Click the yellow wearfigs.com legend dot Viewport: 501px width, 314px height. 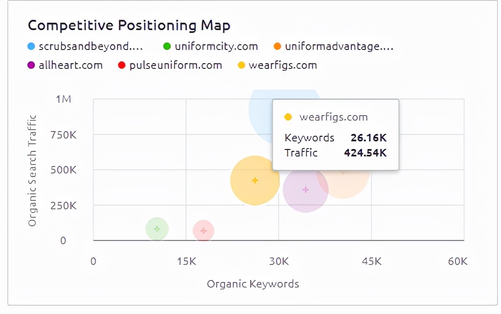click(241, 65)
